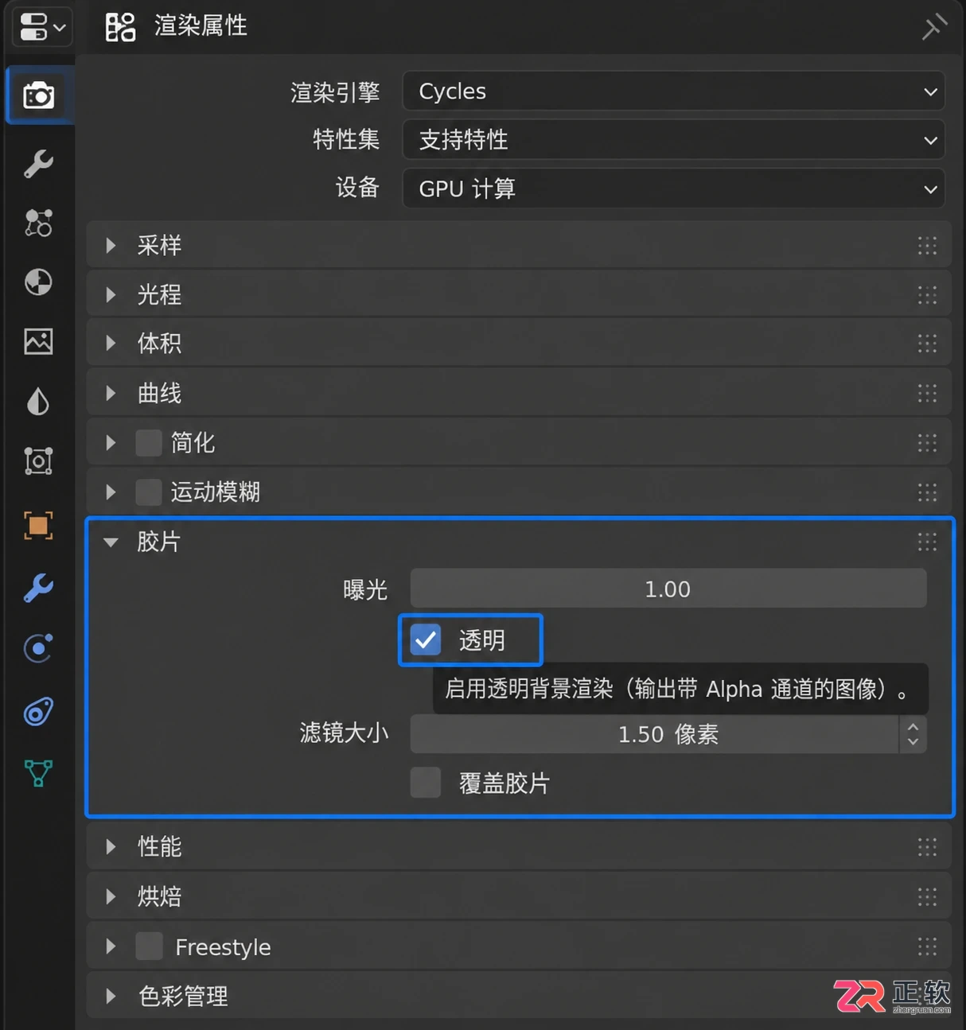The height and width of the screenshot is (1030, 966).
Task: Grab the 光程 panel drag handle
Action: click(927, 294)
